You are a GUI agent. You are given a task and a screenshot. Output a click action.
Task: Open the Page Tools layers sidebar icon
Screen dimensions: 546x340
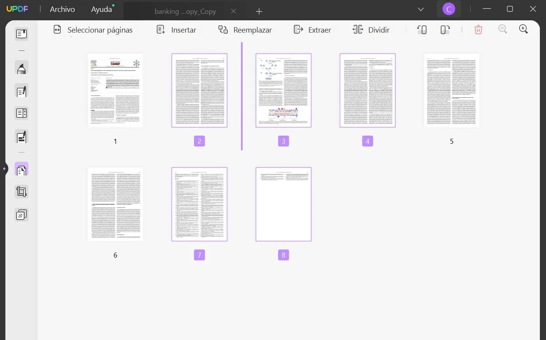[x=22, y=215]
